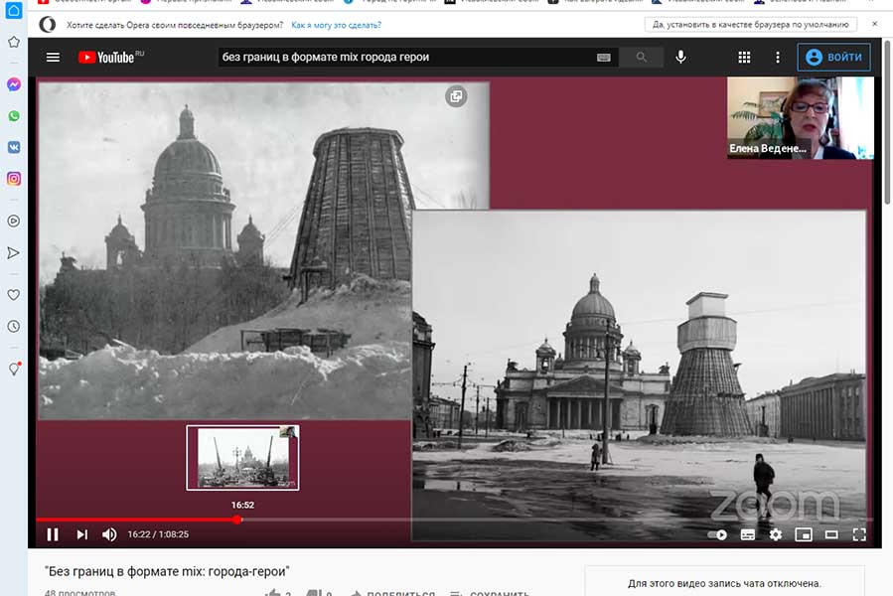Open the clock history icon in sidebar
893x596 pixels.
14,327
